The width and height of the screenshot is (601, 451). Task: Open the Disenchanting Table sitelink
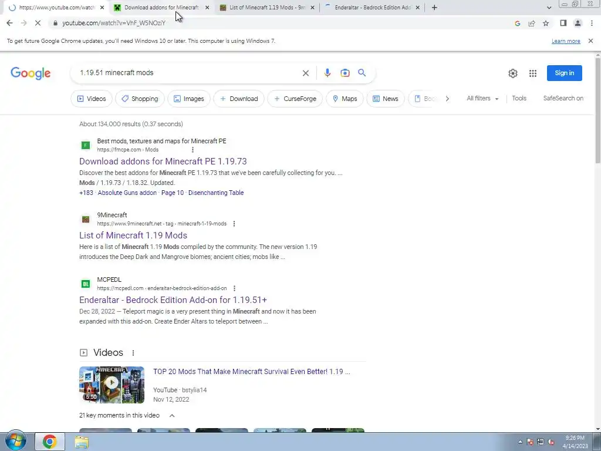coord(216,193)
